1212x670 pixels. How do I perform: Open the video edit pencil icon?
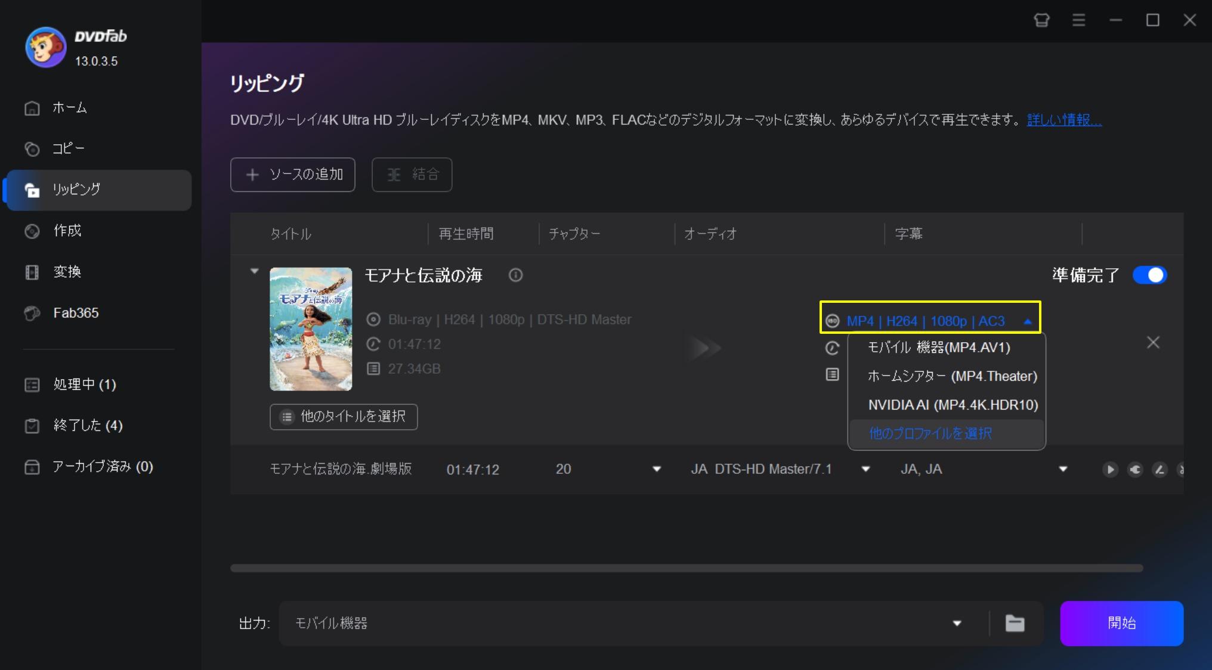click(1160, 470)
